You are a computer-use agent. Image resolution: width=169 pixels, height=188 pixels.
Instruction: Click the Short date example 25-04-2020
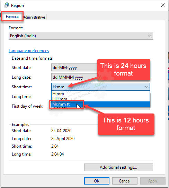[x=61, y=131]
